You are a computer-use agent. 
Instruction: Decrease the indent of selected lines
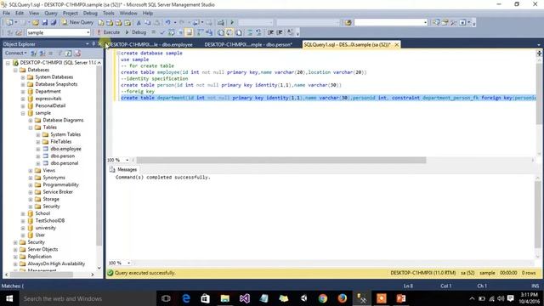(270, 32)
